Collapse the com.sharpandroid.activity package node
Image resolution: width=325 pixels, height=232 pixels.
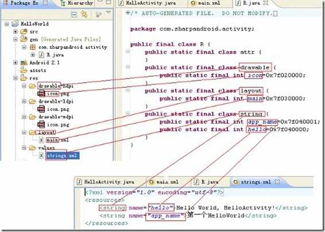[x=24, y=47]
